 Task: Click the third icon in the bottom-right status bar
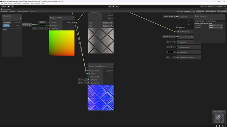pos(222,126)
